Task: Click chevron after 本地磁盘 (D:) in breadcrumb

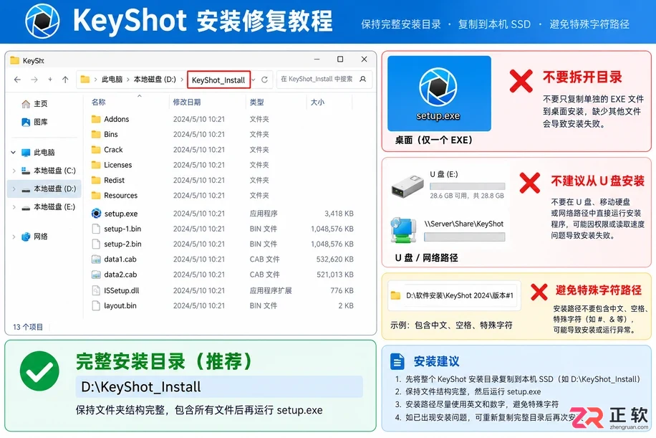Action: tap(182, 80)
